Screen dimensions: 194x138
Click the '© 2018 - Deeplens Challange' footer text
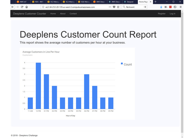click(24, 135)
